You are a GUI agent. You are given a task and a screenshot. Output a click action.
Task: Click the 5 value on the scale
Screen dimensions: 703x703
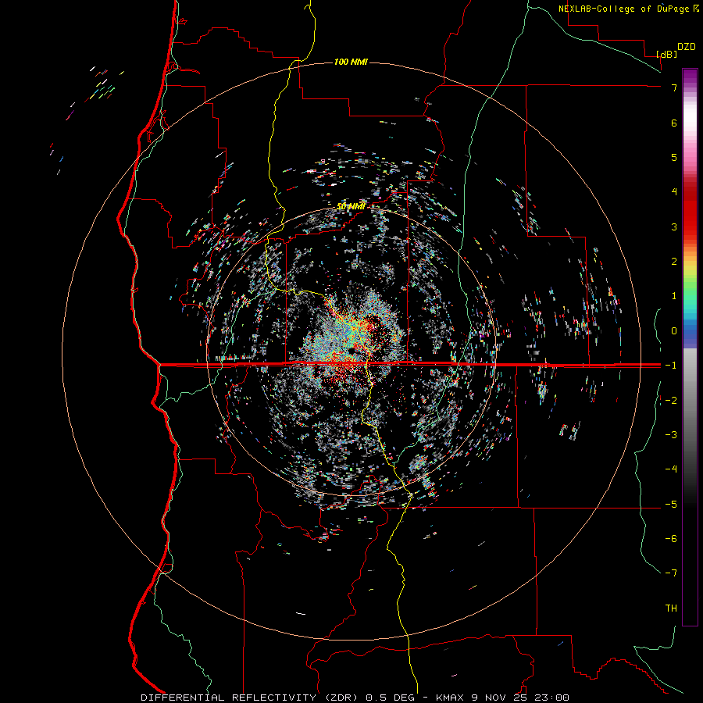point(674,157)
